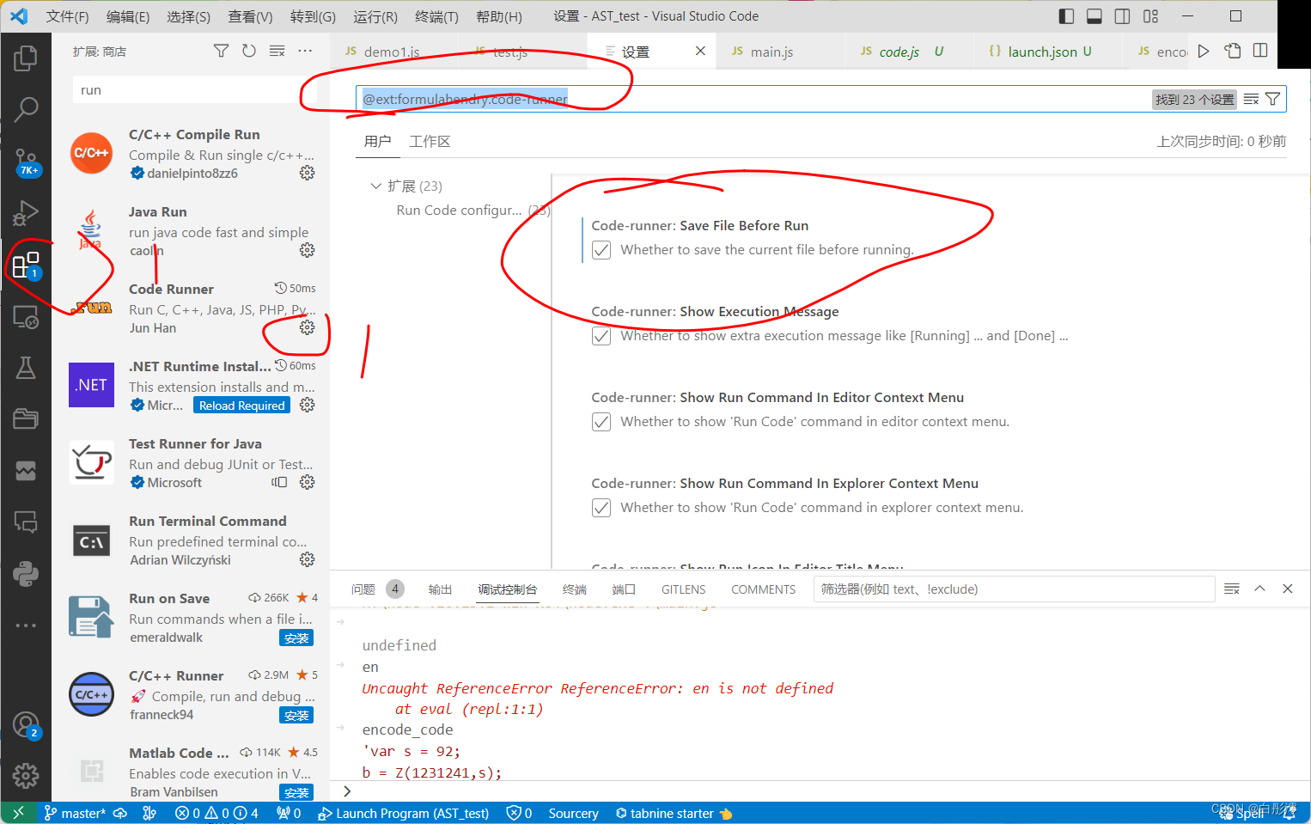The height and width of the screenshot is (824, 1311).
Task: Open the Explorer view in activity bar
Action: (x=26, y=58)
